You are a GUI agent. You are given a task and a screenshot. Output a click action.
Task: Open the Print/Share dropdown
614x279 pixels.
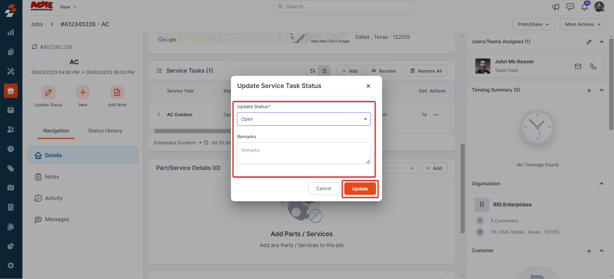[x=533, y=24]
